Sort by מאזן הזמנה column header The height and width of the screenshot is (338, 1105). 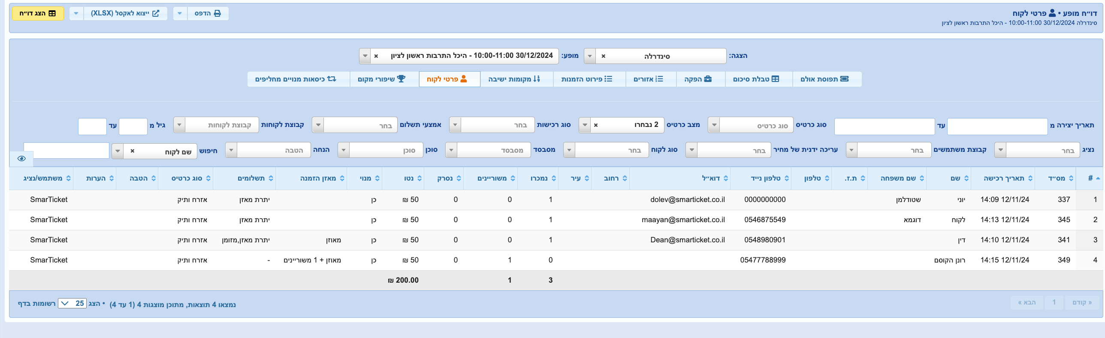pos(311,178)
